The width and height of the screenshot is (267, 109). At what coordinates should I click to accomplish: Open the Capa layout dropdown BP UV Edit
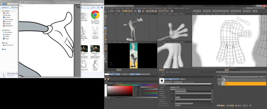coord(256,8)
